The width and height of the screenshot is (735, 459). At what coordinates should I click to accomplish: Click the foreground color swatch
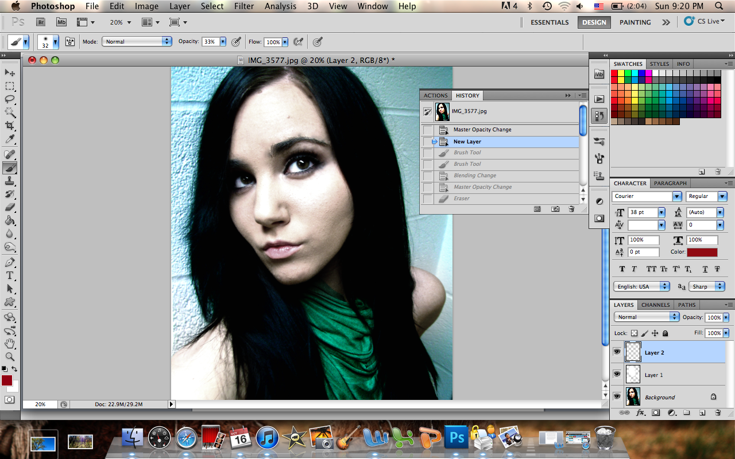pos(7,380)
